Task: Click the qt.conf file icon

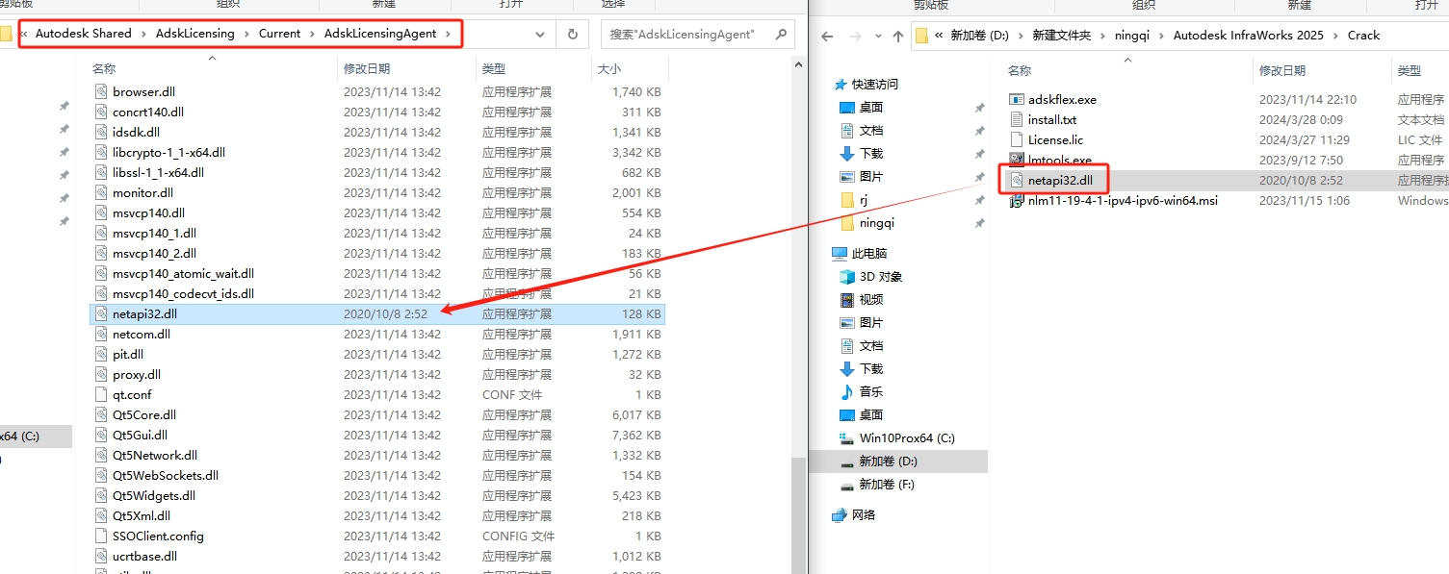Action: [x=102, y=394]
